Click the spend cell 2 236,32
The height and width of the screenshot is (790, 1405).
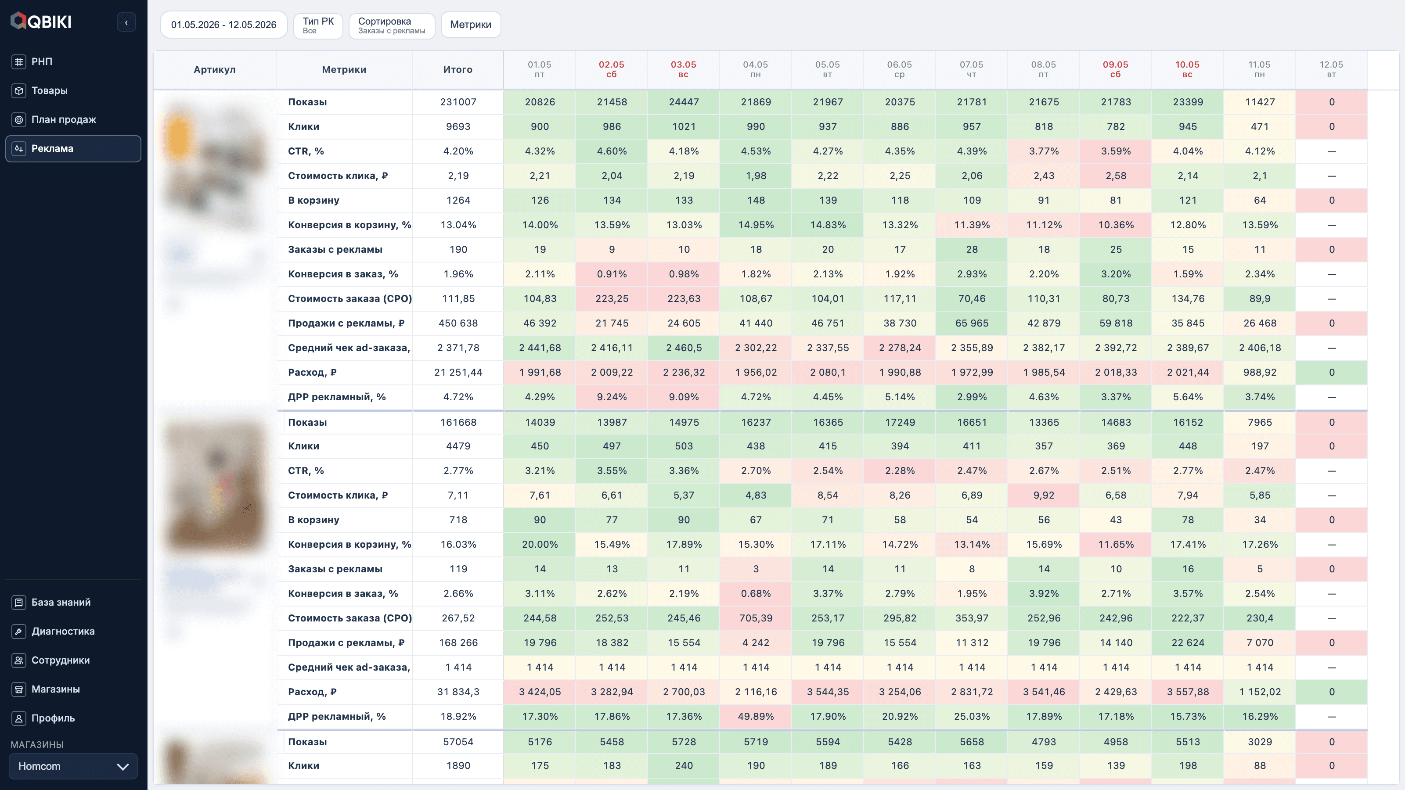684,372
